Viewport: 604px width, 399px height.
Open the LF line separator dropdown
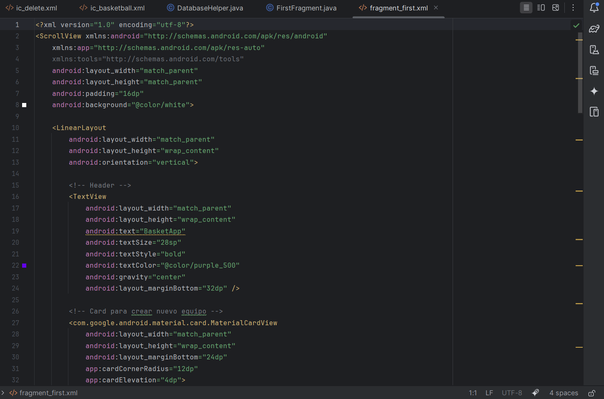point(489,393)
